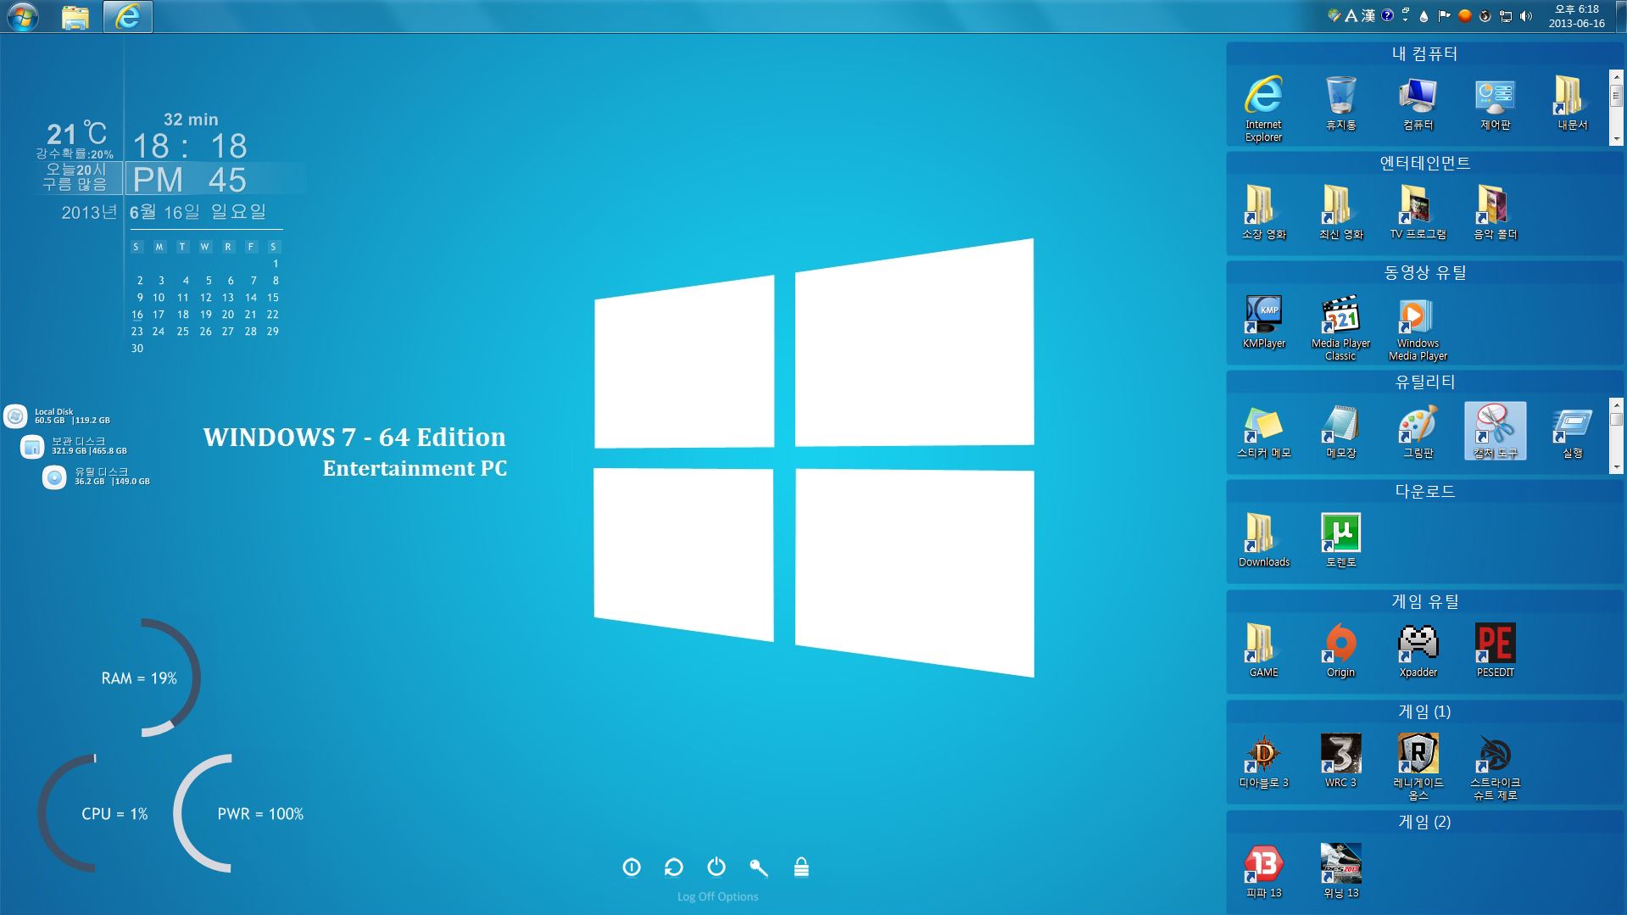The height and width of the screenshot is (915, 1627).
Task: Click the 내 컴퓨터 panel scroll-up arrow
Action: [x=1616, y=76]
